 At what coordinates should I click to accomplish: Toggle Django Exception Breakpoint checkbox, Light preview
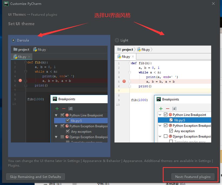tap(165, 136)
